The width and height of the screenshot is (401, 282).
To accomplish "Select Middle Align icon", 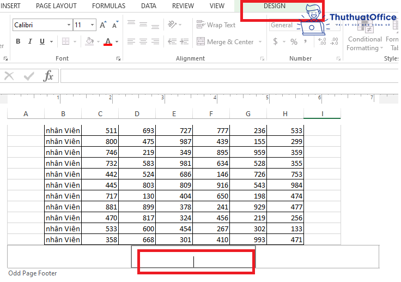I will coord(143,25).
